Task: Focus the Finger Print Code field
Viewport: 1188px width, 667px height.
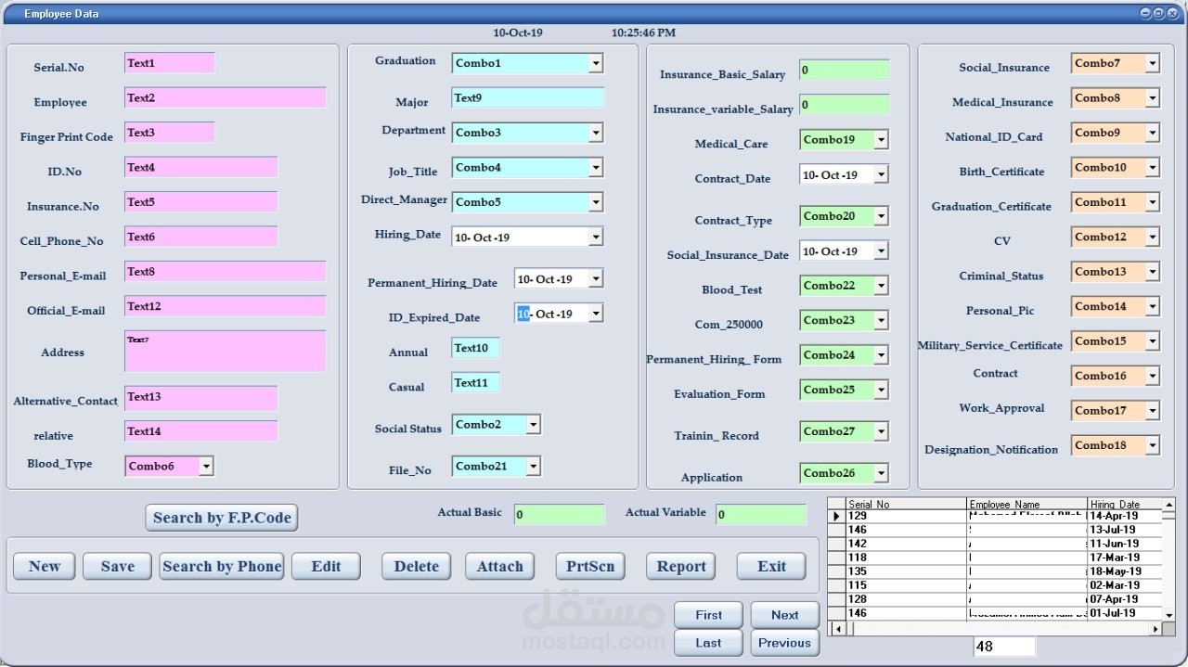Action: (170, 133)
